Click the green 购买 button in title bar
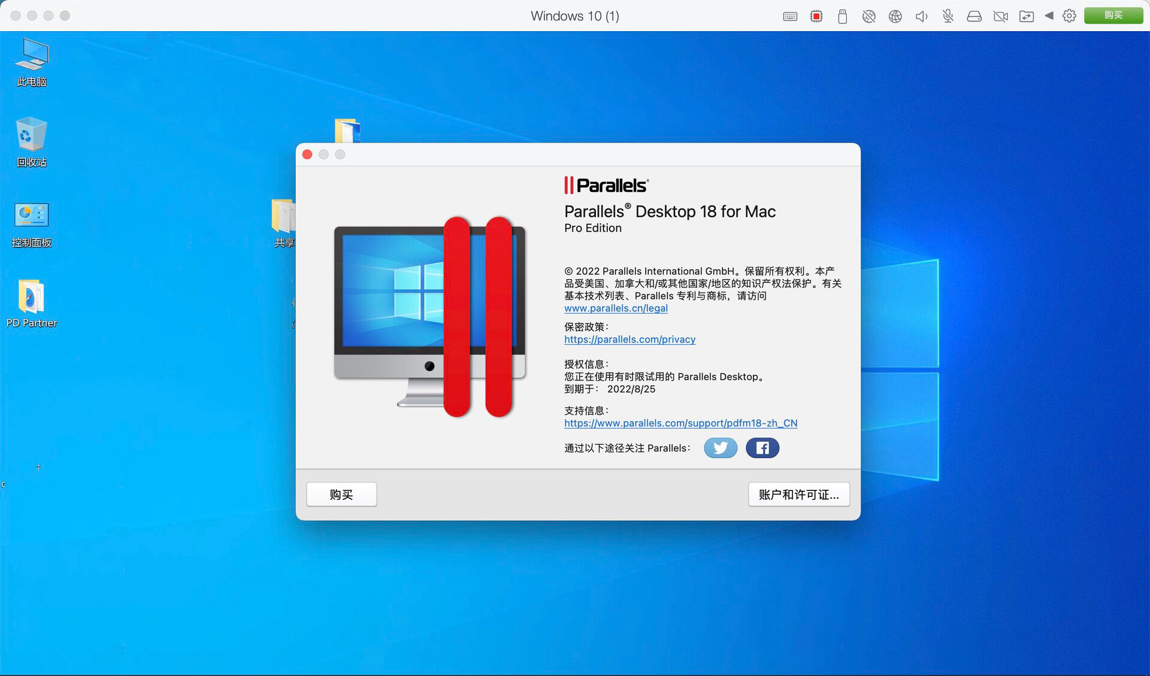The image size is (1150, 676). [1113, 16]
